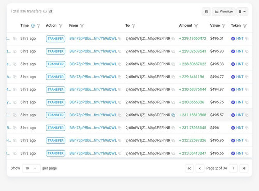
Task: Copy To address in the 232.22597826 row
Action: click(x=174, y=141)
